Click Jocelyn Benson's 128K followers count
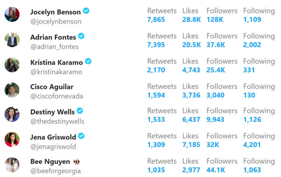 click(x=215, y=20)
